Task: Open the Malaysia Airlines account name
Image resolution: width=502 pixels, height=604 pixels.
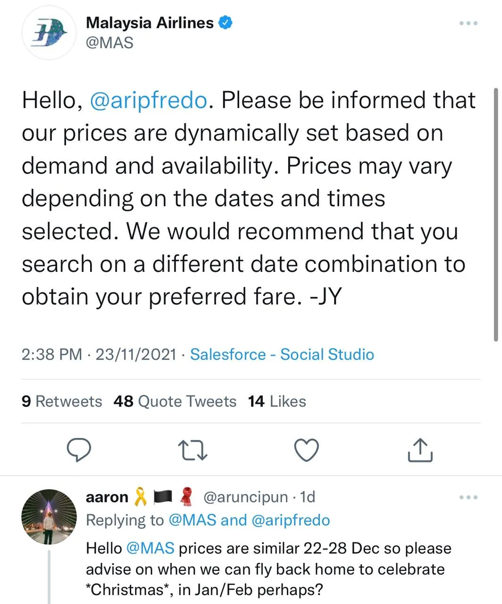Action: (x=150, y=23)
